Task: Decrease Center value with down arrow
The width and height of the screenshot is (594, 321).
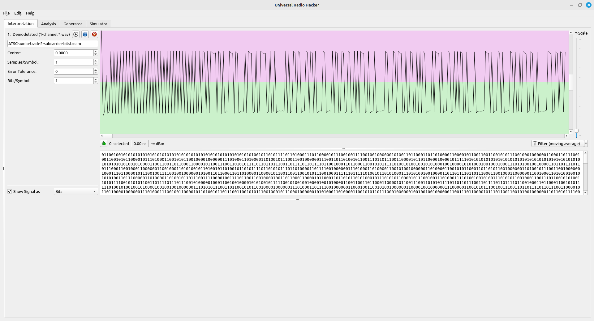Action: (x=96, y=54)
